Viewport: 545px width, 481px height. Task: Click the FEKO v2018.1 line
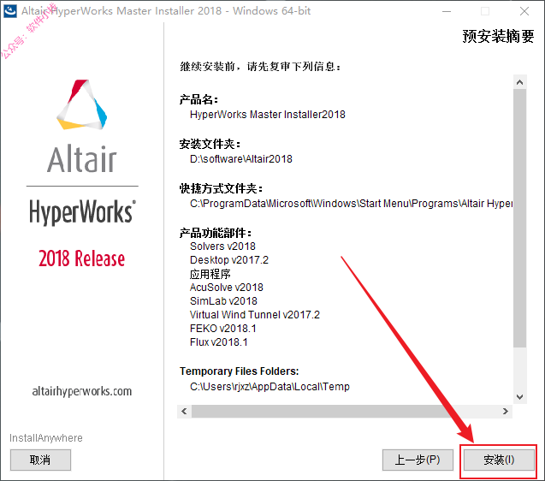[222, 329]
